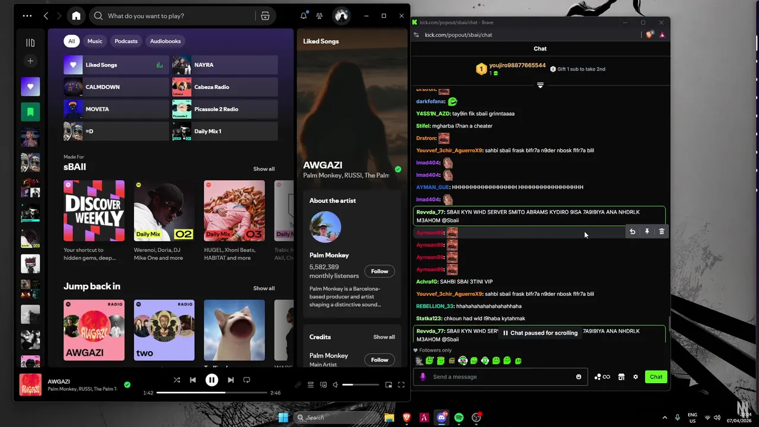Open AWGAZI Radio cover
This screenshot has height=427, width=759.
pos(94,330)
